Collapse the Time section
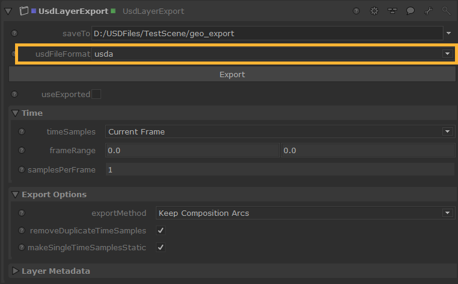 pos(16,113)
